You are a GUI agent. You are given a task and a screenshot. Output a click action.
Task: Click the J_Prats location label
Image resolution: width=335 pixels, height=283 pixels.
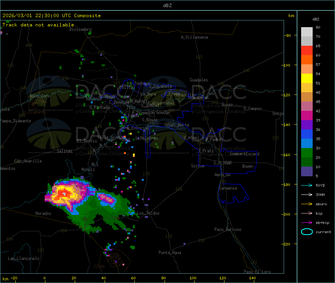click(x=206, y=151)
